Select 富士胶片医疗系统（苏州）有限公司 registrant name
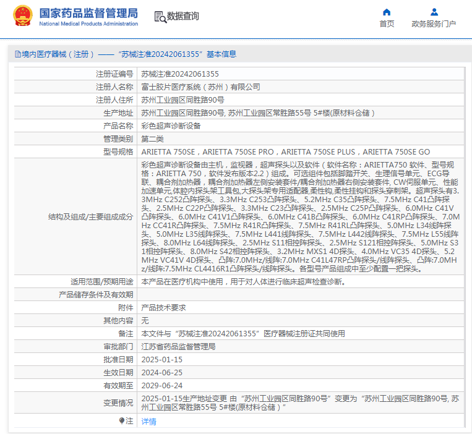The image size is (472, 434). coord(201,87)
